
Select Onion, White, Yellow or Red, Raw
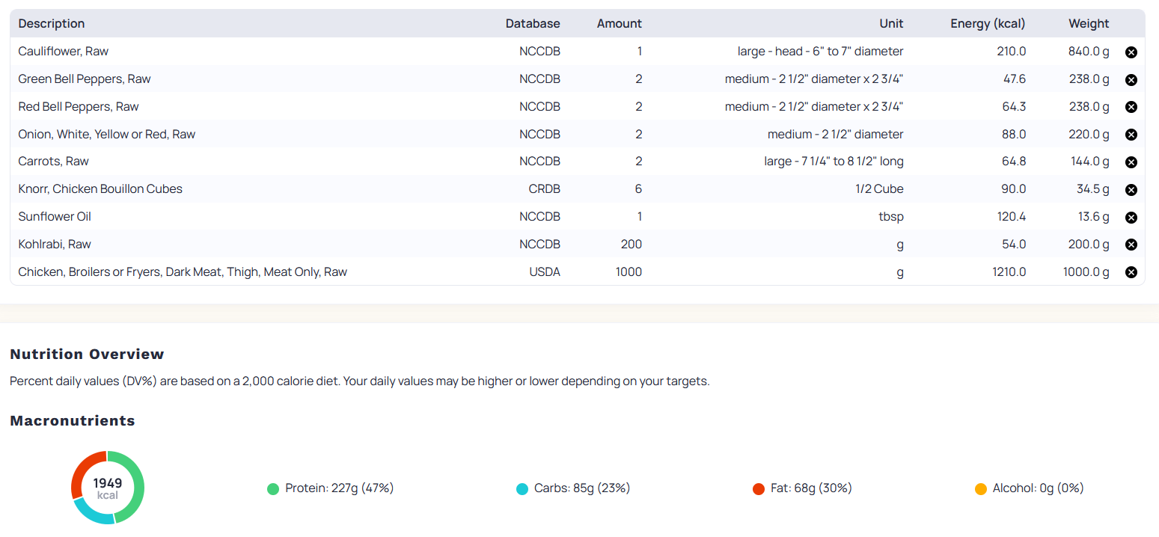(x=107, y=135)
